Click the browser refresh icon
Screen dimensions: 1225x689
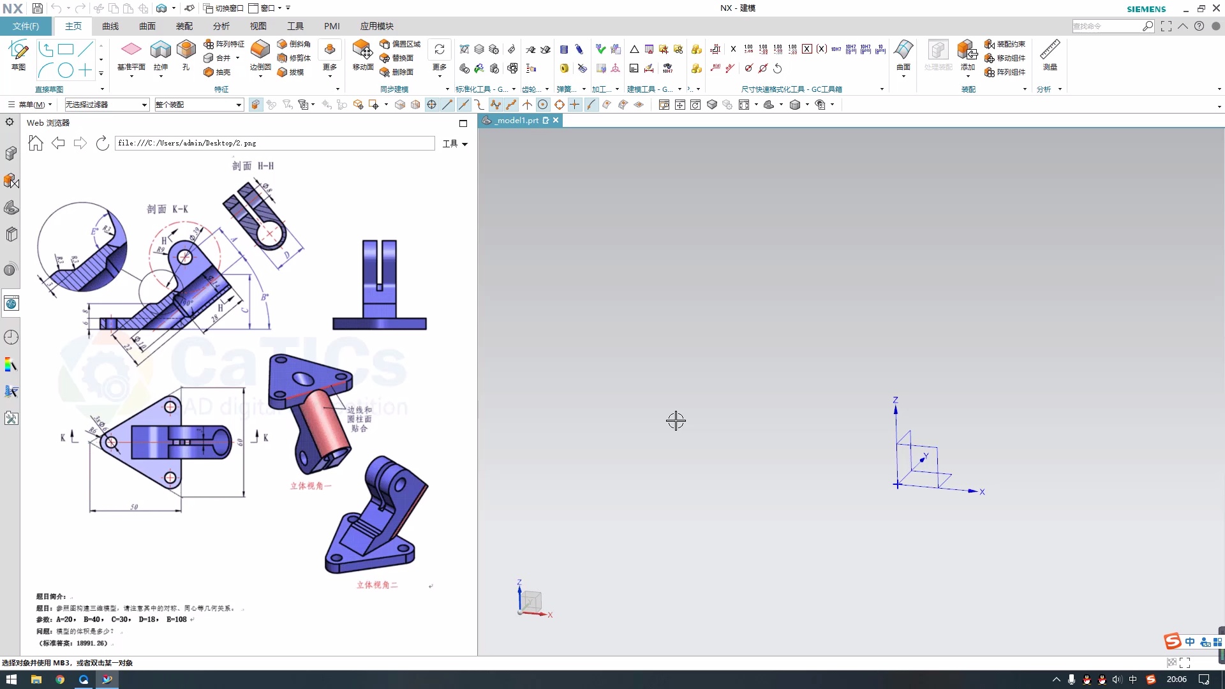pos(102,144)
